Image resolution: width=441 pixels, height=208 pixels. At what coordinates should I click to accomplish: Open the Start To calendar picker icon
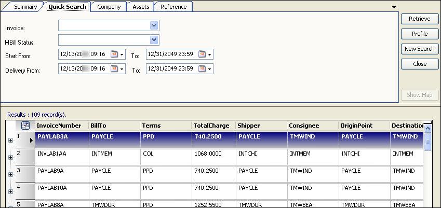click(202, 54)
